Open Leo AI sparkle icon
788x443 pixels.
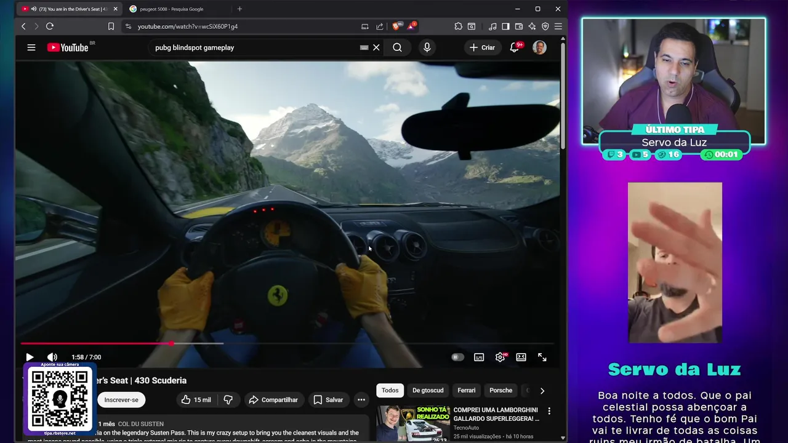[532, 26]
